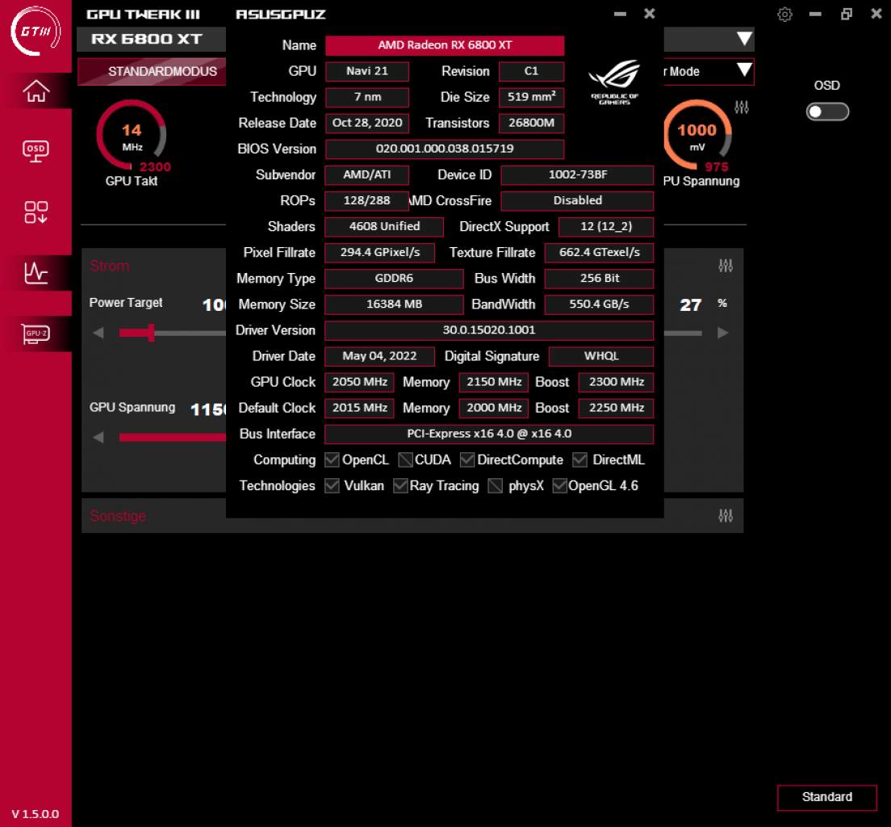Select the STANDARDMODUS tab
The width and height of the screenshot is (891, 827).
coord(152,72)
